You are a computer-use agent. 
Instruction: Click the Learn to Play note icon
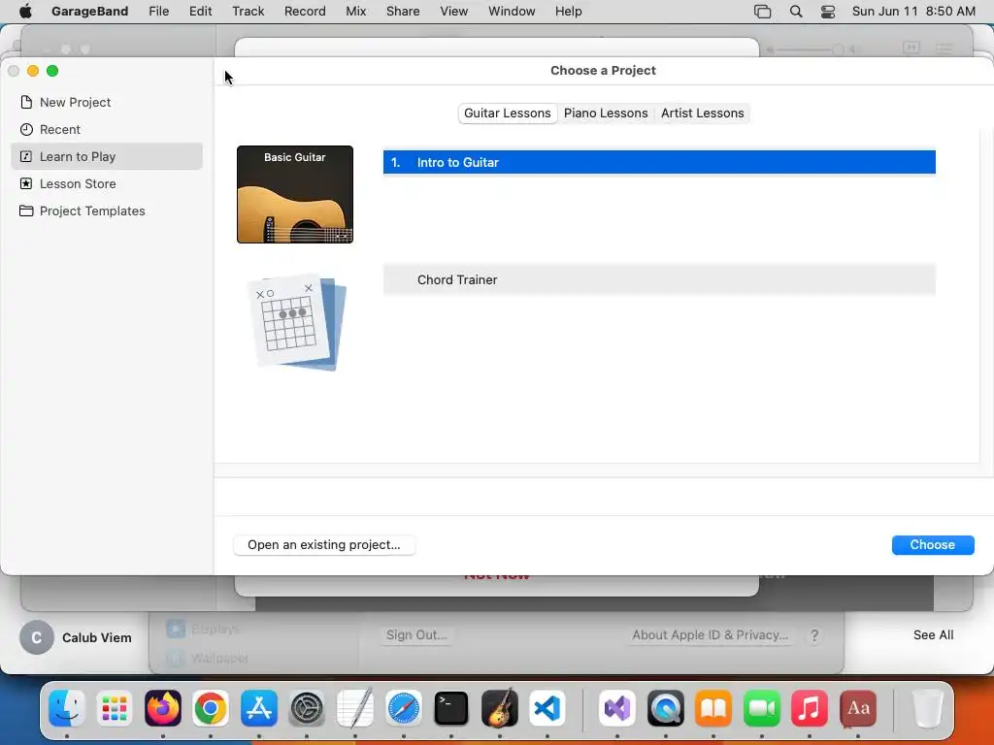(26, 156)
